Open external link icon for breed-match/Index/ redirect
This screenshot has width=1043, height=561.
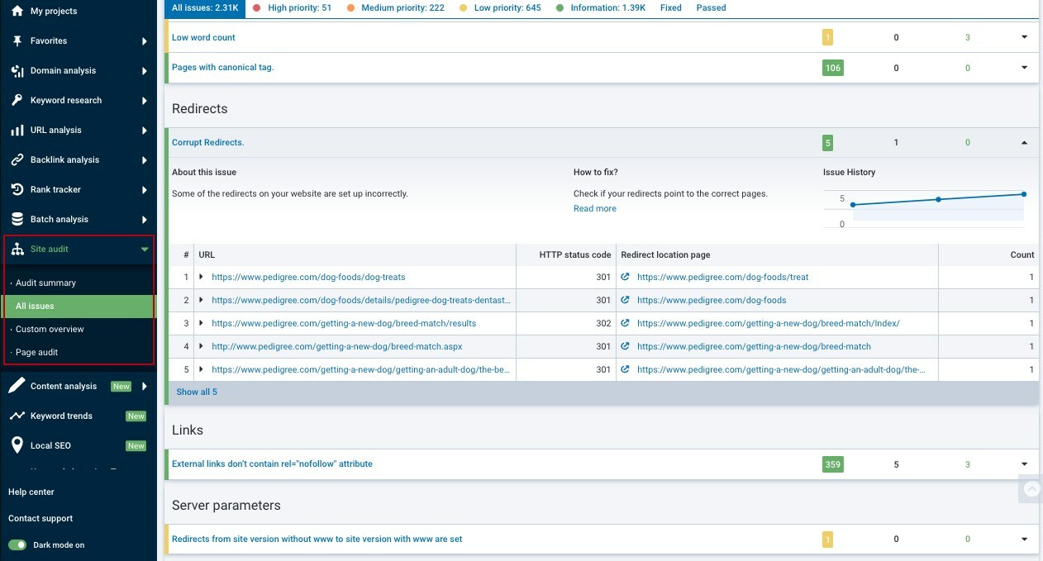pos(626,323)
